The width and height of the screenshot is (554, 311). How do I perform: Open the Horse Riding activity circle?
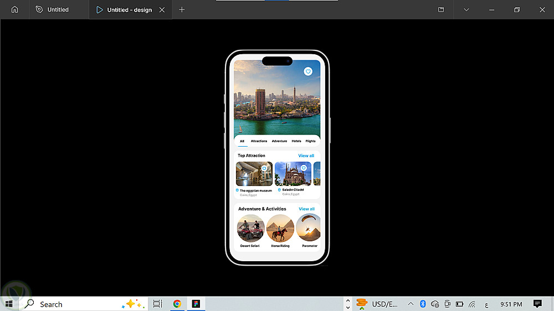(280, 228)
